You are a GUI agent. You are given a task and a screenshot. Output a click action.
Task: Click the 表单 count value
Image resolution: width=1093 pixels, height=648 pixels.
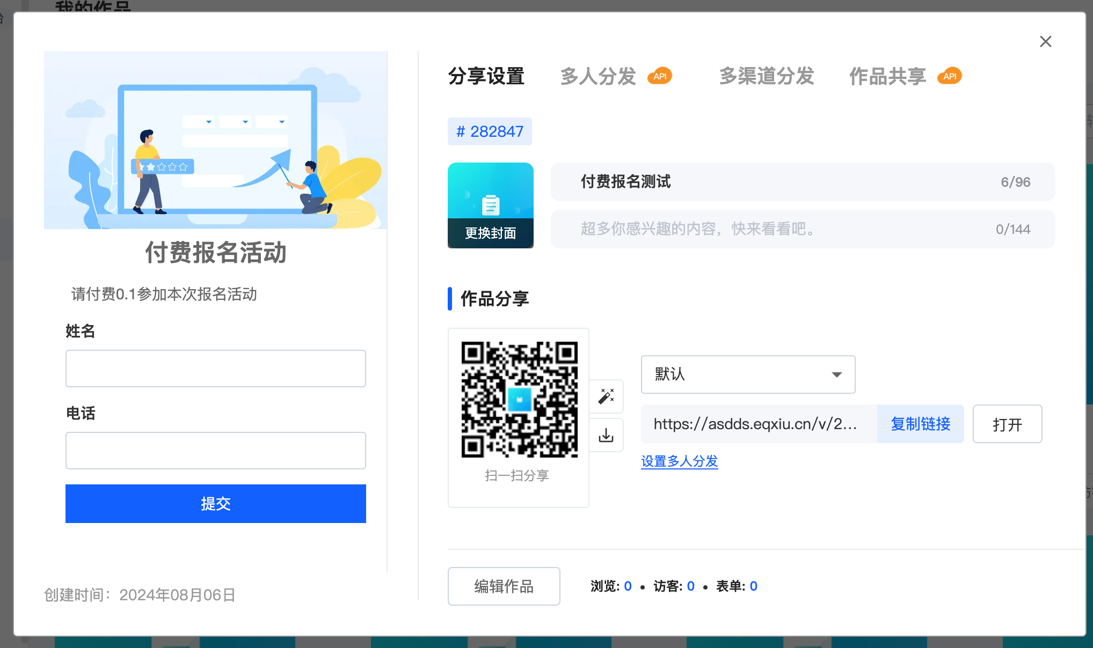[x=753, y=586]
